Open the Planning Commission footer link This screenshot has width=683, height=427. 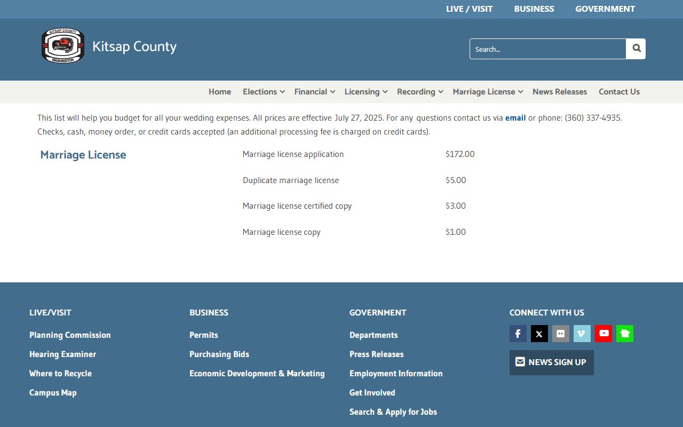point(70,335)
